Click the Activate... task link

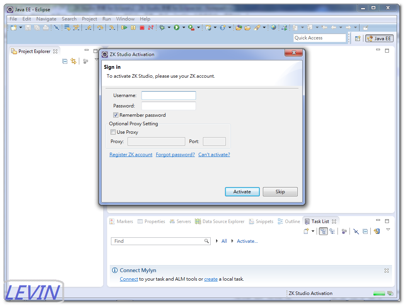(x=247, y=241)
